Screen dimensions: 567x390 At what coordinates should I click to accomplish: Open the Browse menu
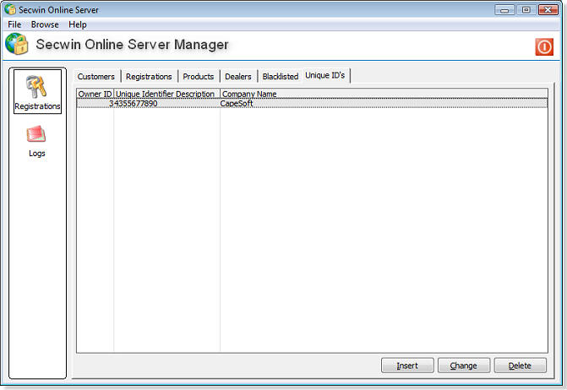pos(45,24)
